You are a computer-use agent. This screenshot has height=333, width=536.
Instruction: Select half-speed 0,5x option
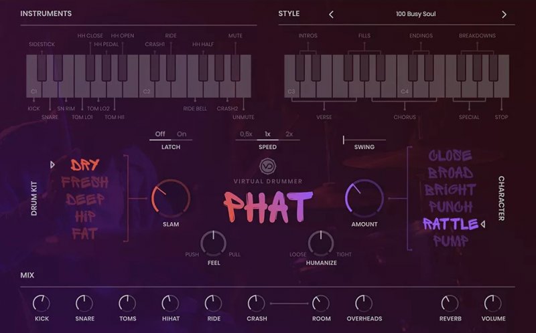pos(247,134)
